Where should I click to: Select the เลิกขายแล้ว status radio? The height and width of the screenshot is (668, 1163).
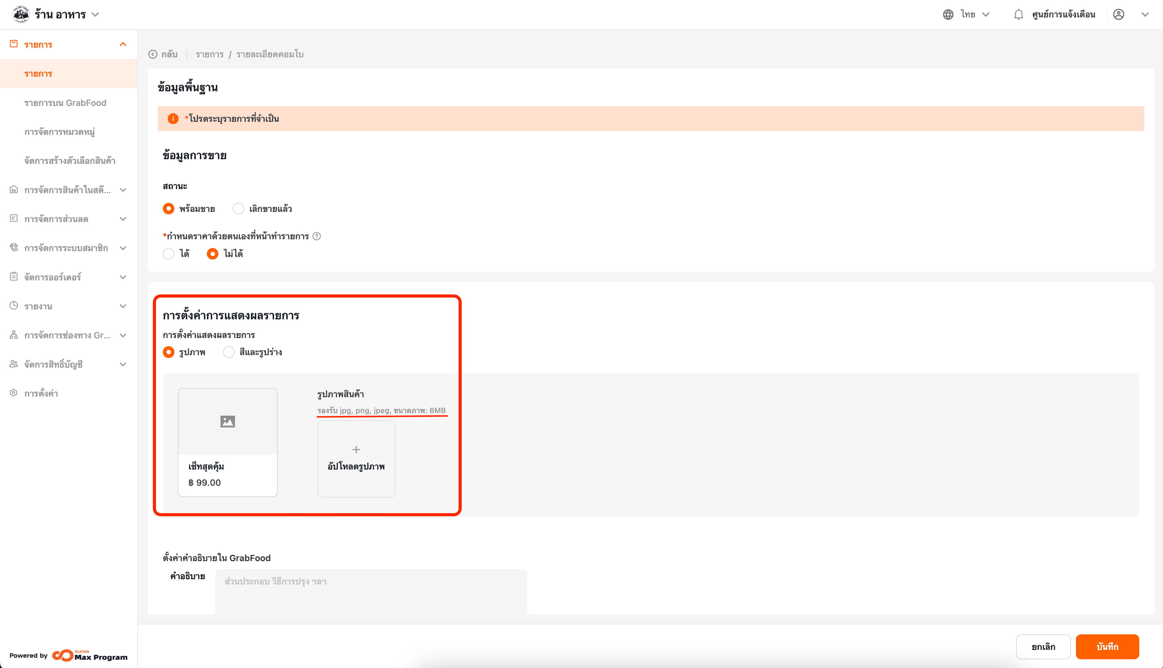click(238, 209)
